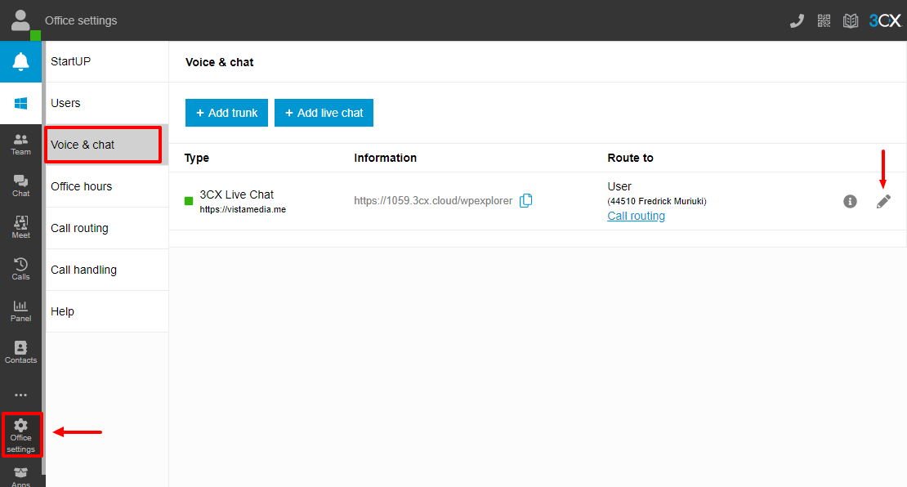Edit the 3CX Live Chat entry
The width and height of the screenshot is (907, 487).
coord(883,201)
